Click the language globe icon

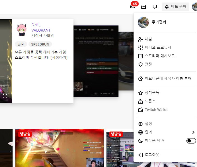click(x=141, y=132)
